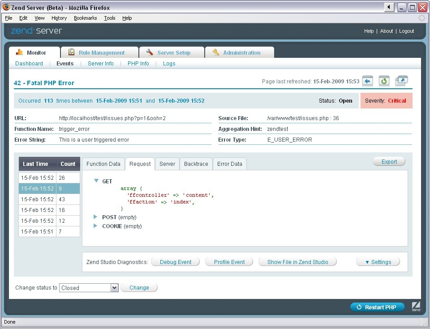The height and width of the screenshot is (329, 430).
Task: Open the Error Data tab
Action: coord(229,164)
